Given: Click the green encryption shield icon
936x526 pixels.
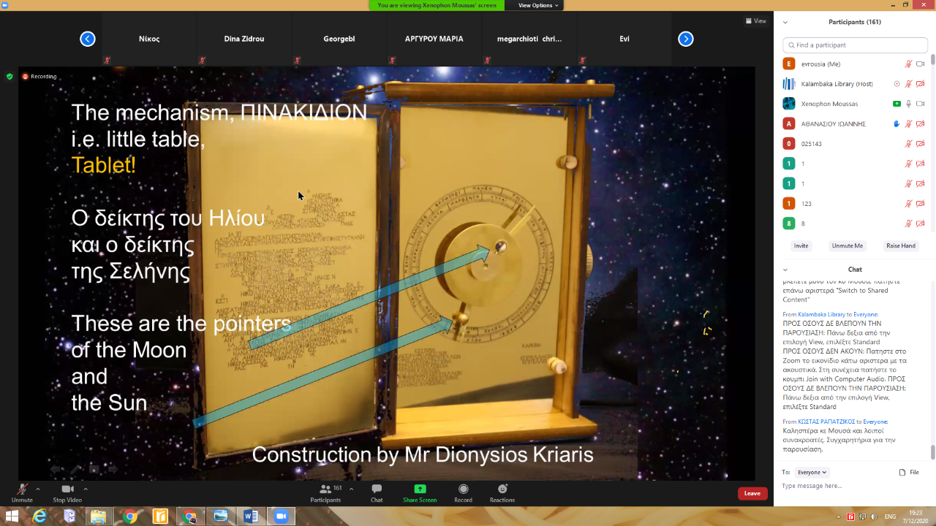Looking at the screenshot, I should 10,76.
